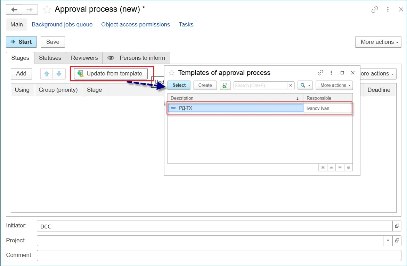Expand the Project dropdown arrow
The image size is (407, 266).
[388, 241]
